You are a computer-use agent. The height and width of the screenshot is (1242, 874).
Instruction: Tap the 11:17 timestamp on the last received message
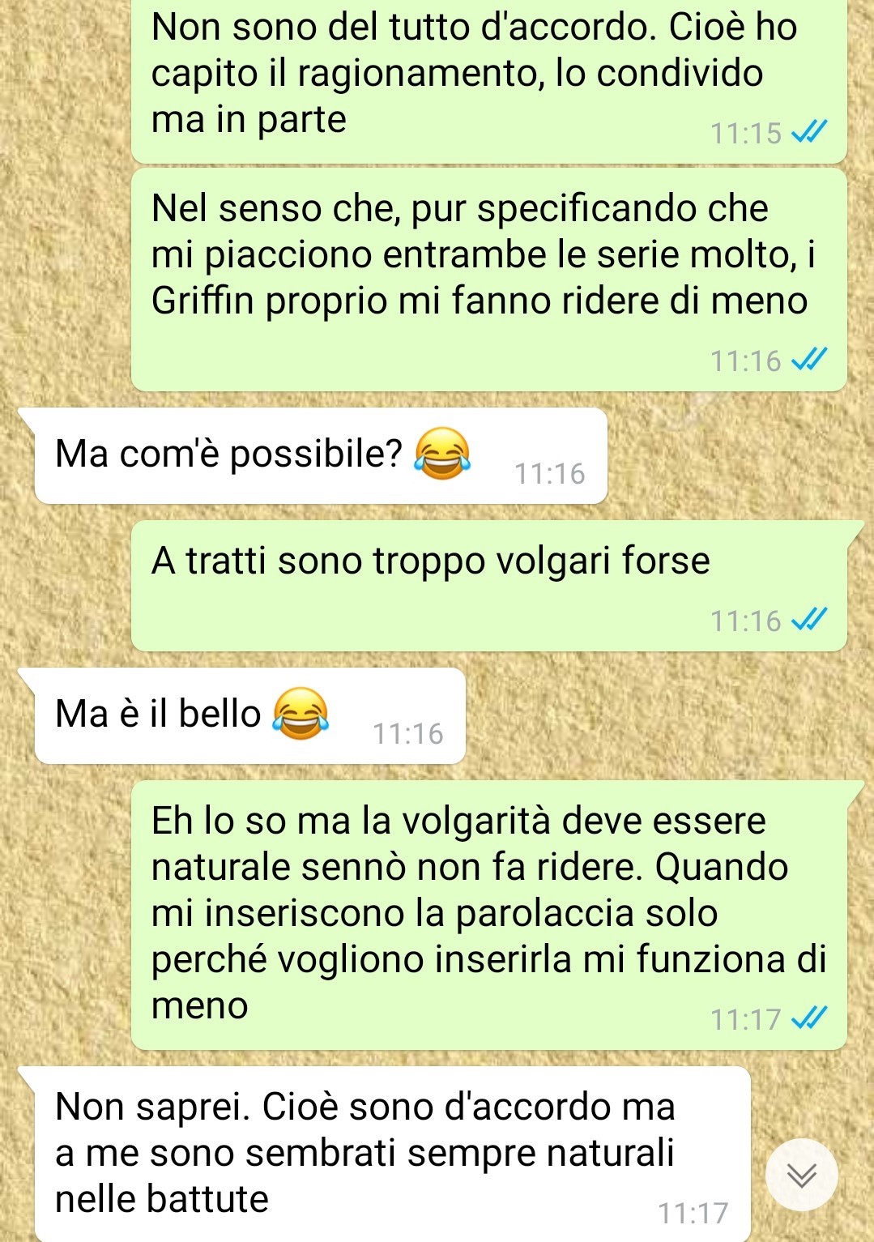coord(693,1213)
